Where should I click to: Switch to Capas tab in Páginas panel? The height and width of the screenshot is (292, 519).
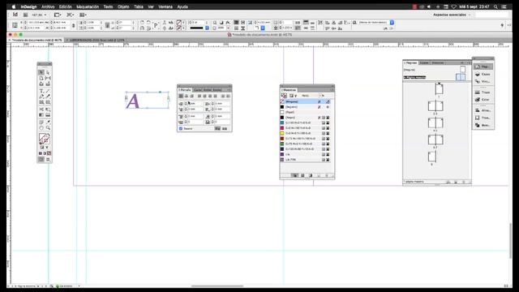424,62
